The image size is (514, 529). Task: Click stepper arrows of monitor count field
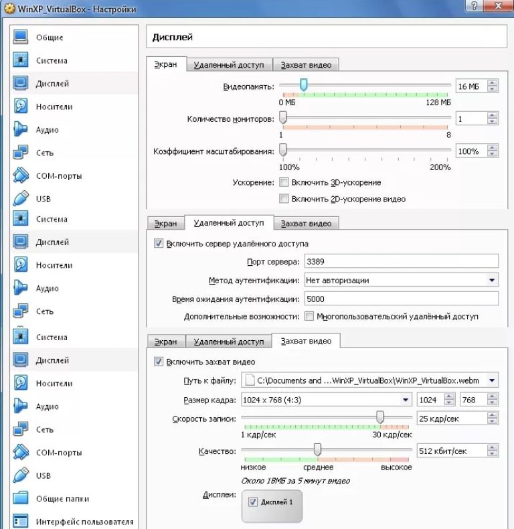[x=492, y=118]
